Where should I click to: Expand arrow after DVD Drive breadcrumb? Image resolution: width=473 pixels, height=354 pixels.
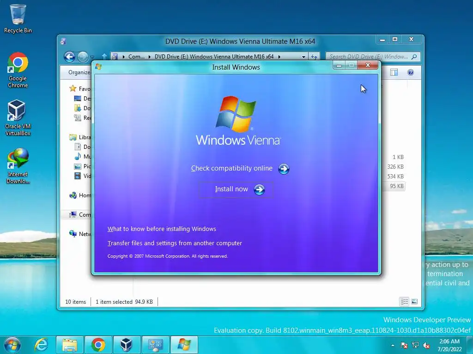pyautogui.click(x=279, y=57)
